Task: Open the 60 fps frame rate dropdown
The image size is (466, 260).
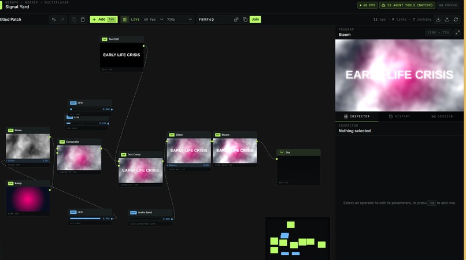Action: pos(153,20)
